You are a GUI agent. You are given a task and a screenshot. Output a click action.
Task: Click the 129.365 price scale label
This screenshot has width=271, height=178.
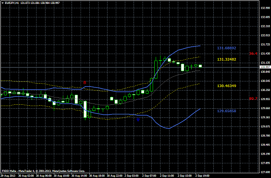(x=265, y=117)
